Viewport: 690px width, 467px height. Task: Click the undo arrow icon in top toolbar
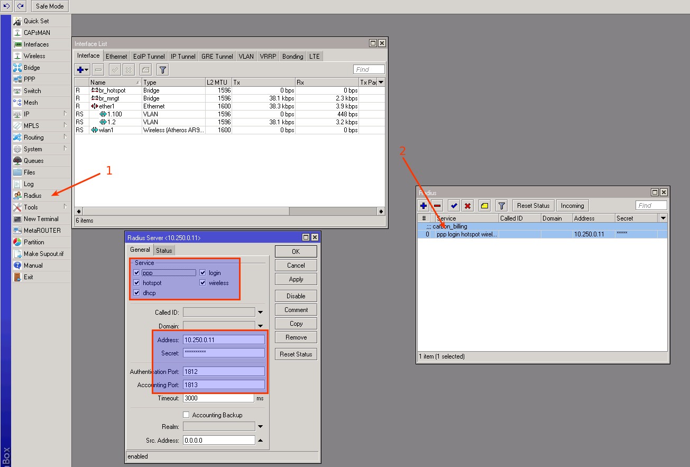coord(7,6)
